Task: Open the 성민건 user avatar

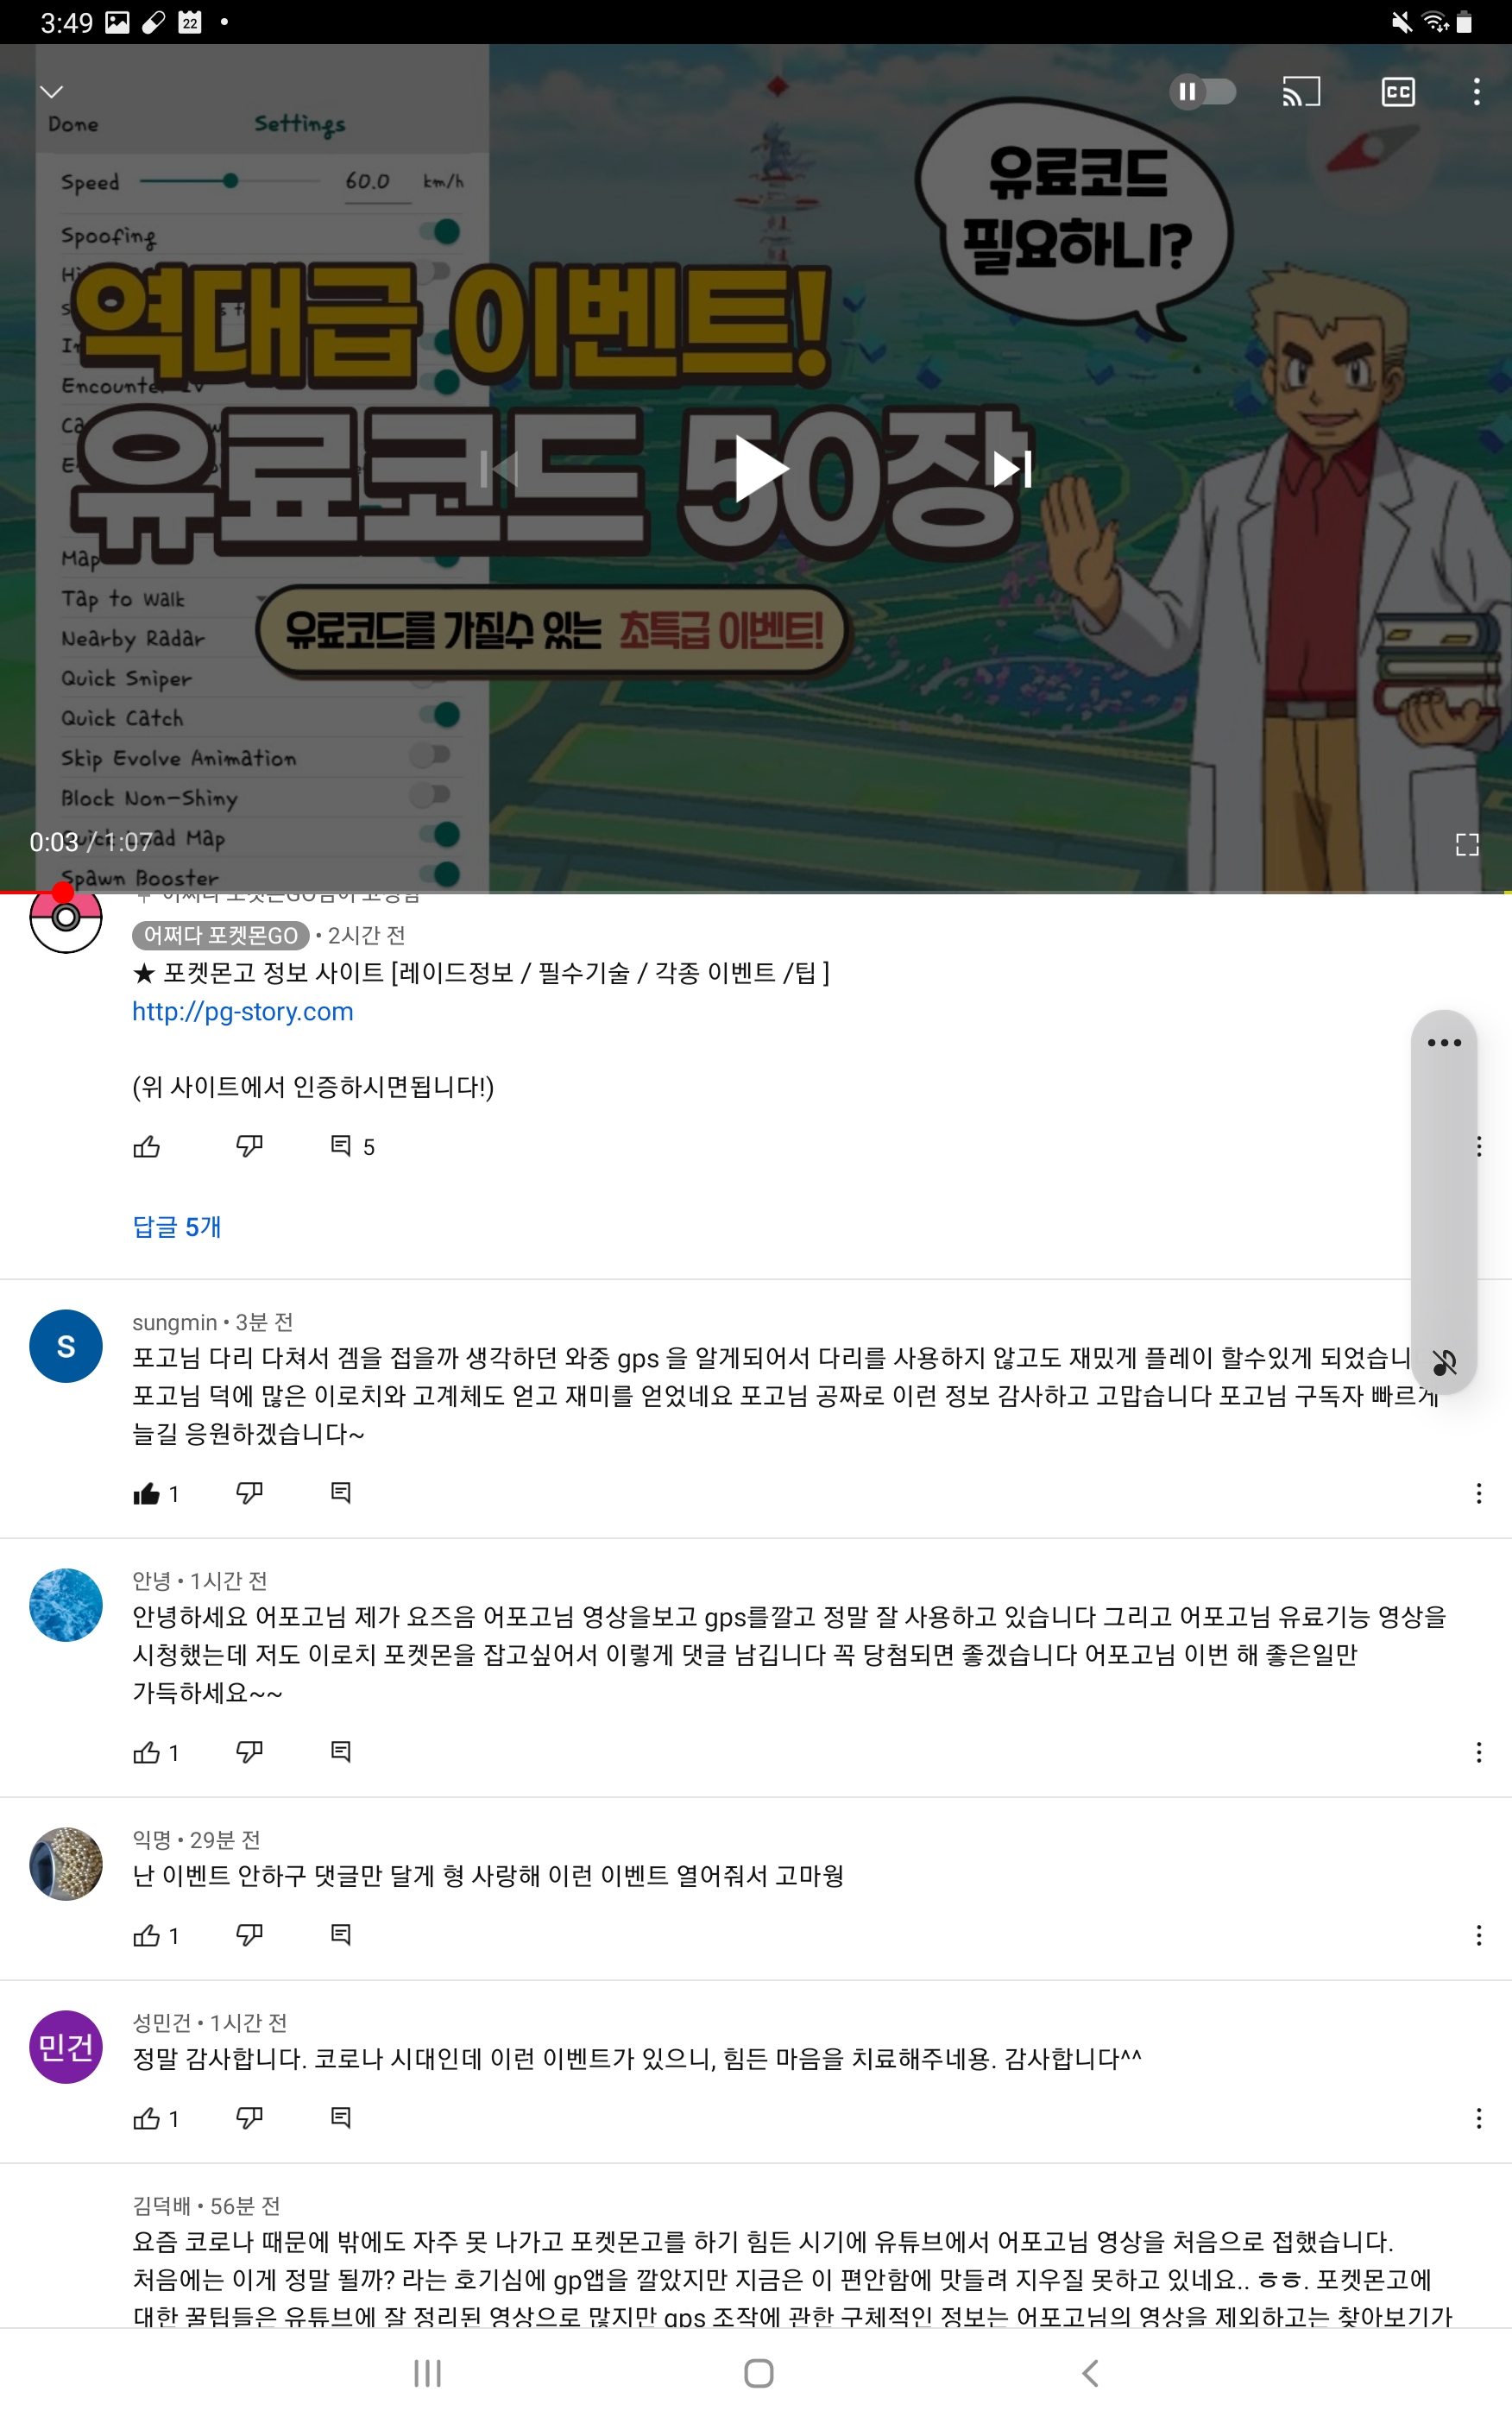Action: click(66, 2046)
